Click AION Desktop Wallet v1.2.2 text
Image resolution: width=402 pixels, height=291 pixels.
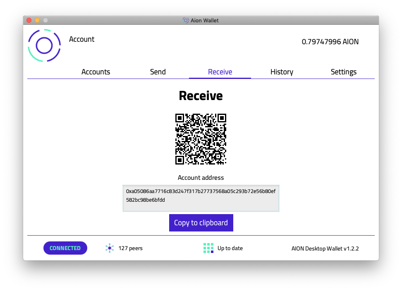pos(325,248)
